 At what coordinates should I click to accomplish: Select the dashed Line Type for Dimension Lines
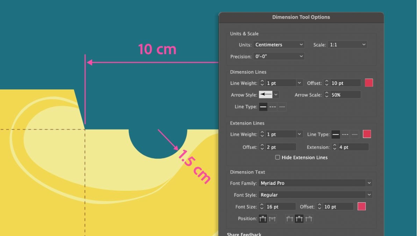click(272, 107)
